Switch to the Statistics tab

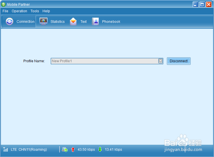(52, 22)
